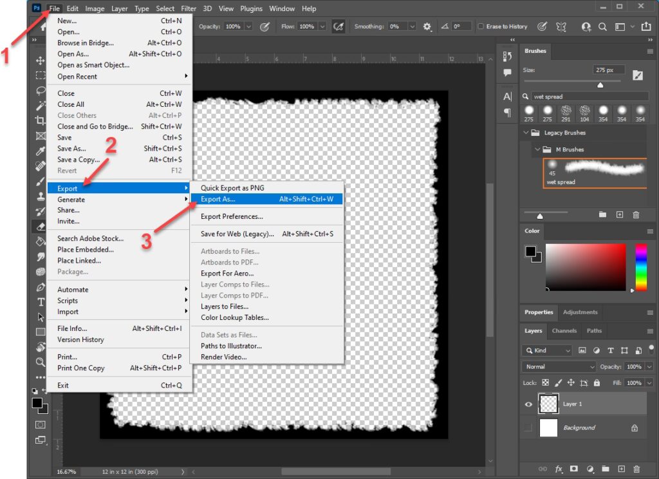
Task: Switch to the Channels tab
Action: pyautogui.click(x=564, y=331)
